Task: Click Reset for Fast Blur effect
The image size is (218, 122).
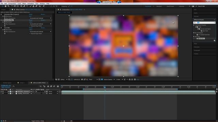Action: (31, 28)
